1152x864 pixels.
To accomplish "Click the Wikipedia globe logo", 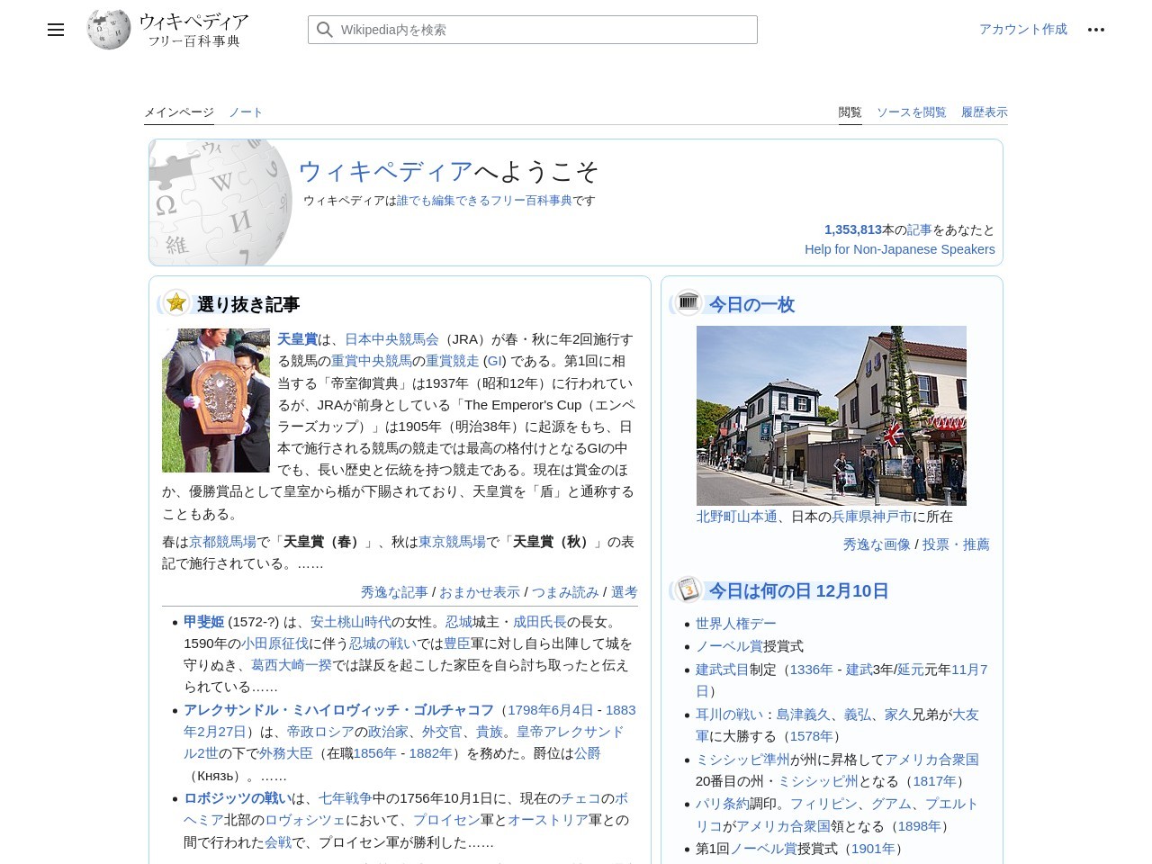I will coord(108,30).
